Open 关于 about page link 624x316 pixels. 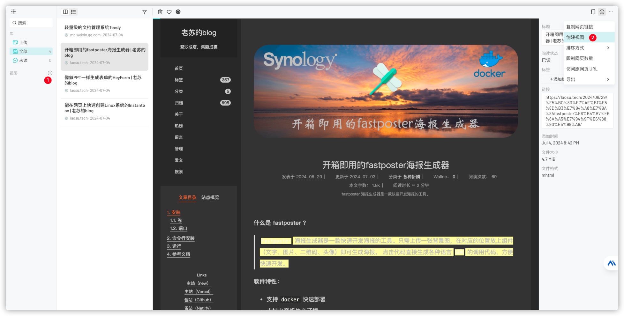pyautogui.click(x=179, y=114)
